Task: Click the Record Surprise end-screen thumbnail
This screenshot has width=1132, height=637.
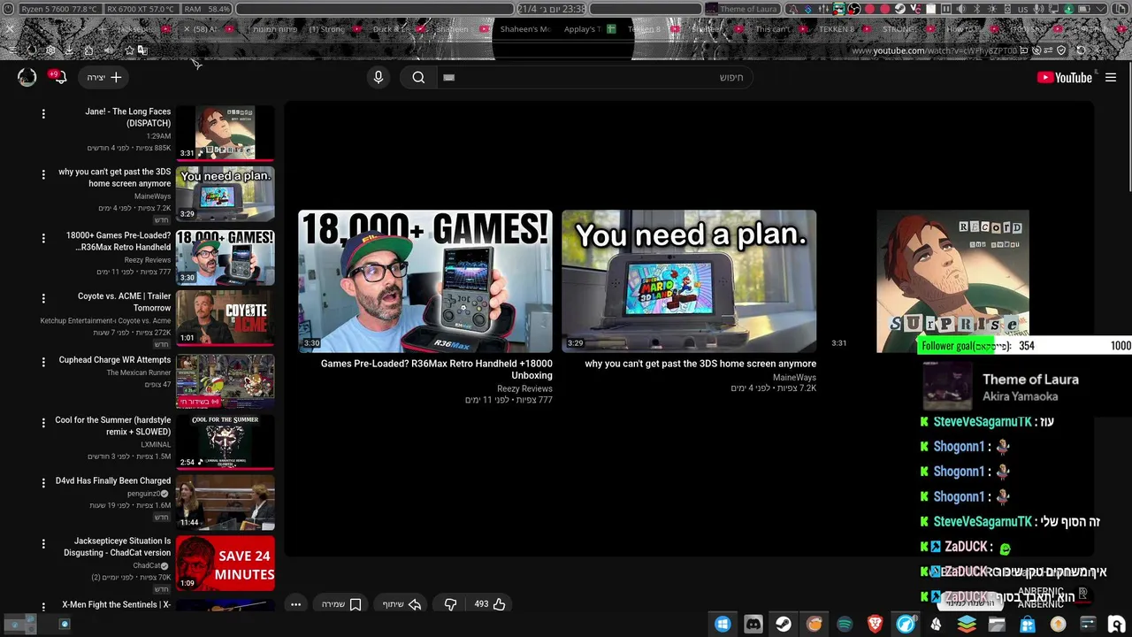Action: click(x=952, y=281)
